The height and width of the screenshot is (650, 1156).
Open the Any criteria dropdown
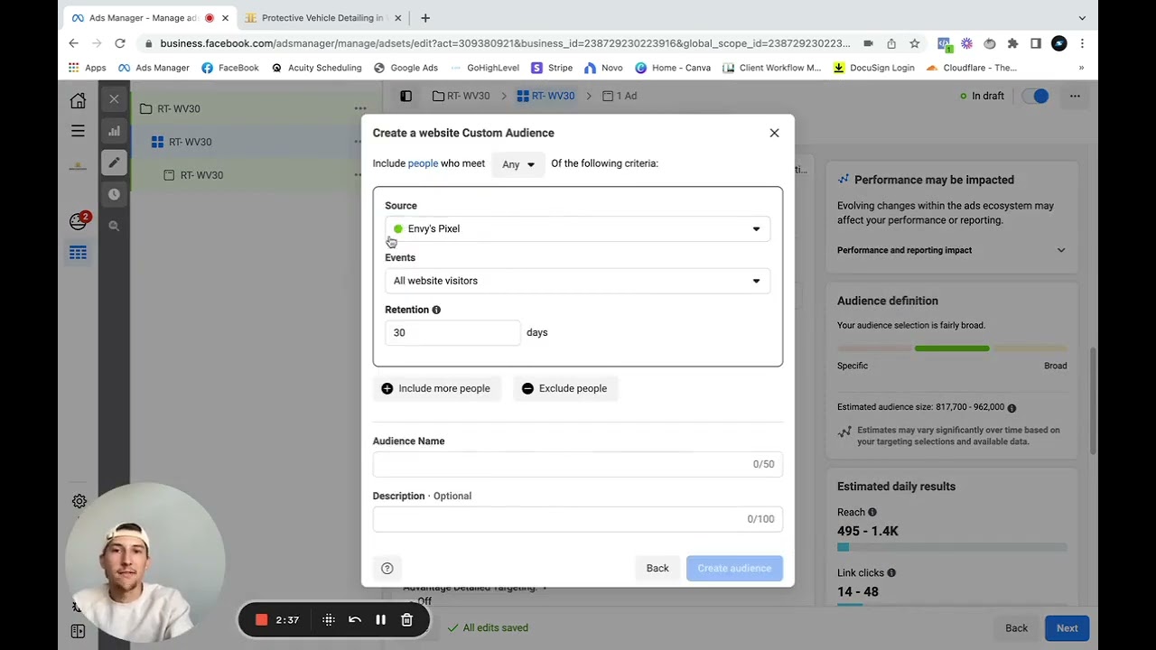tap(518, 164)
